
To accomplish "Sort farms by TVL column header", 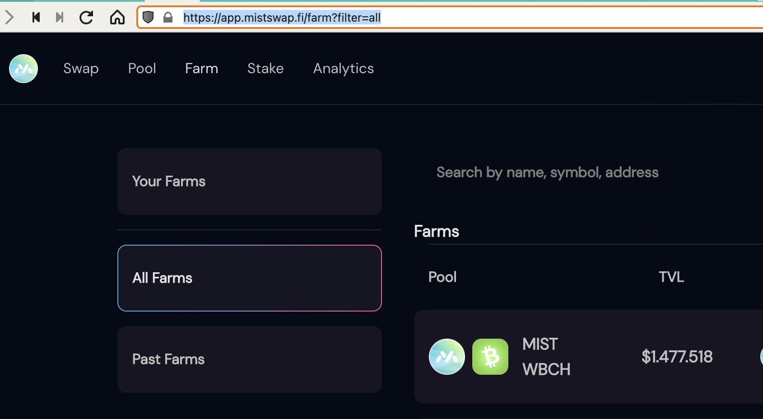I will (x=671, y=277).
